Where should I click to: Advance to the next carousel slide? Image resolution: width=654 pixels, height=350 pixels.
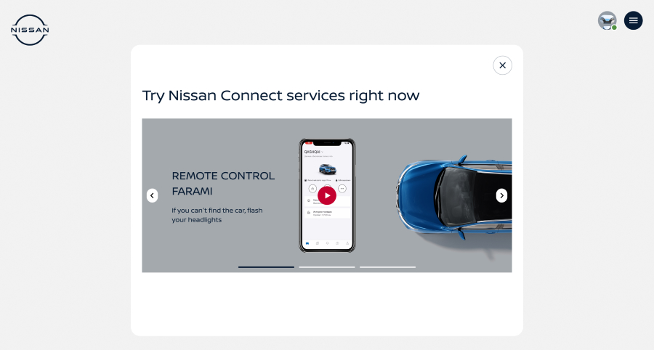pyautogui.click(x=501, y=195)
